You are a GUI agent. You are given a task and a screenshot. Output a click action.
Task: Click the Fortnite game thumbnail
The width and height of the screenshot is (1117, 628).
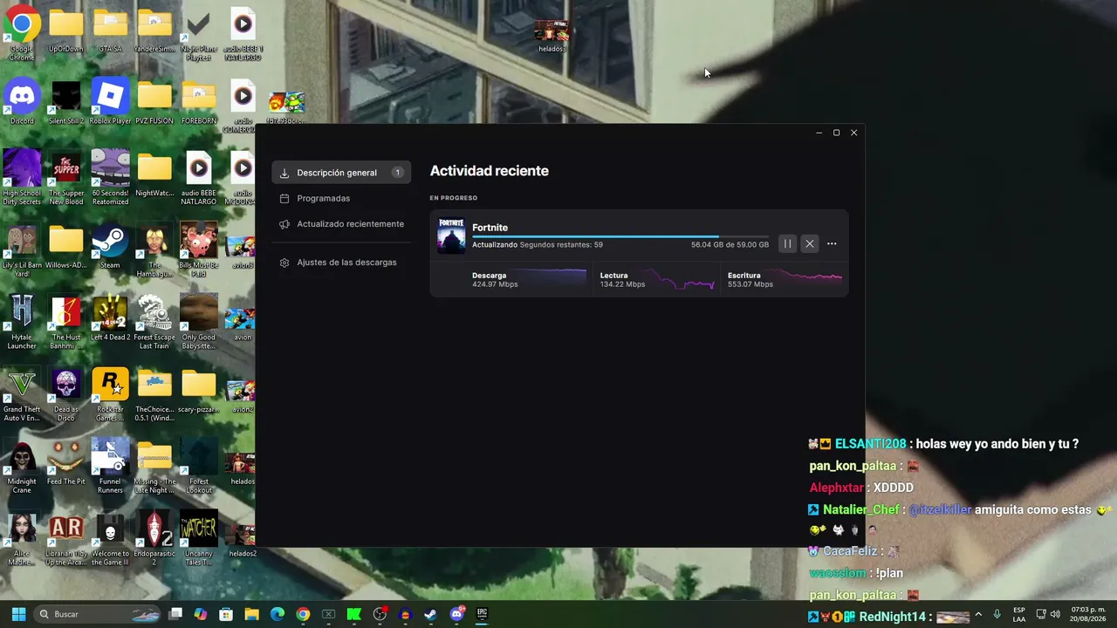tap(451, 235)
